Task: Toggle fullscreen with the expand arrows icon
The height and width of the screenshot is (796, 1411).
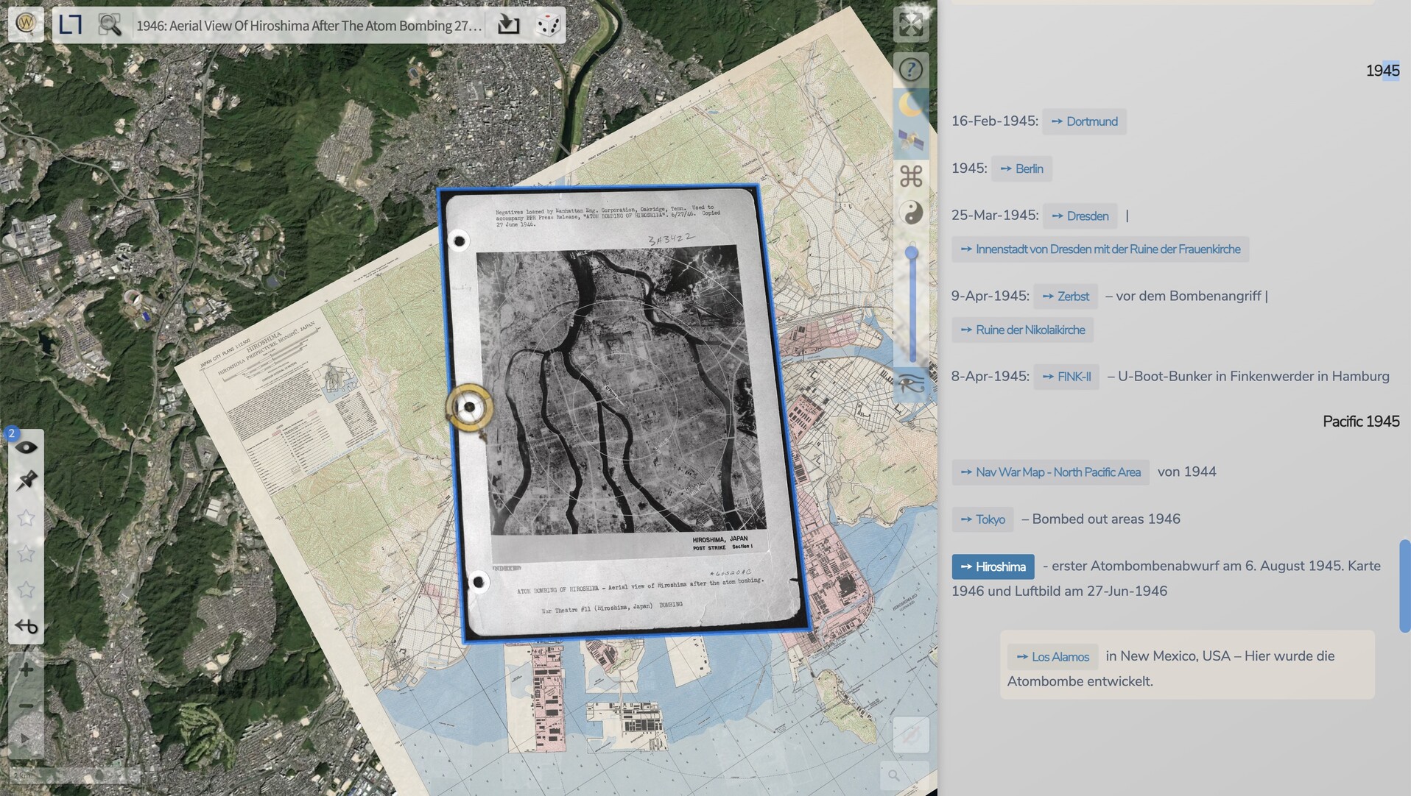Action: point(911,24)
